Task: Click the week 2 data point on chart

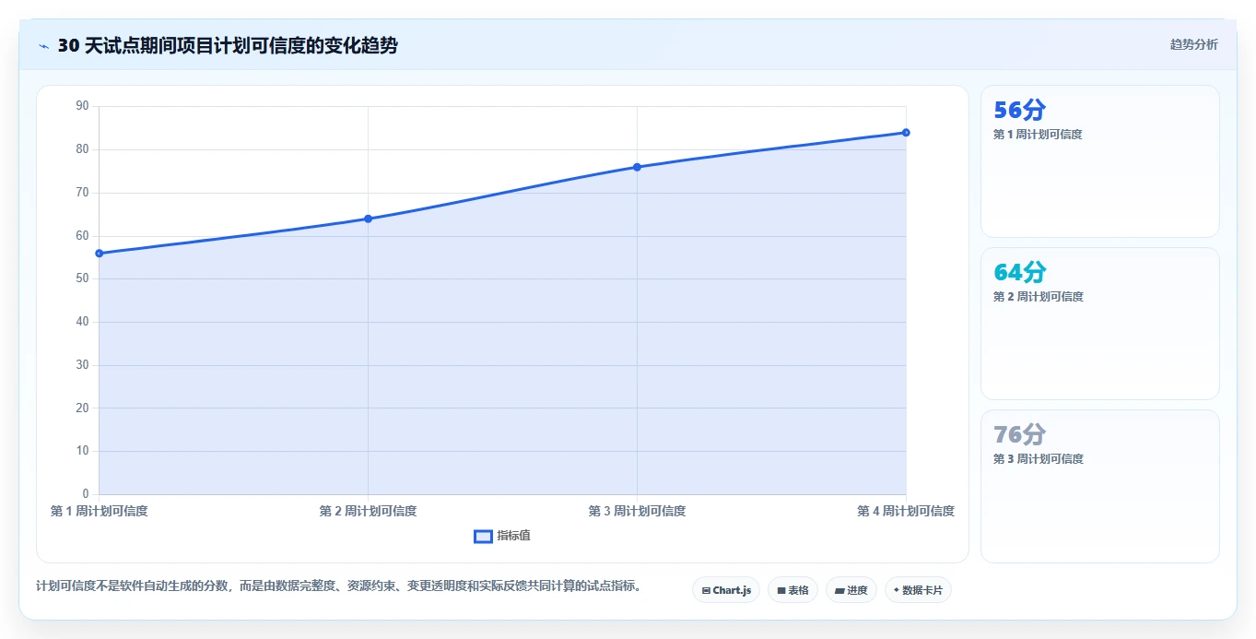Action: (x=368, y=219)
